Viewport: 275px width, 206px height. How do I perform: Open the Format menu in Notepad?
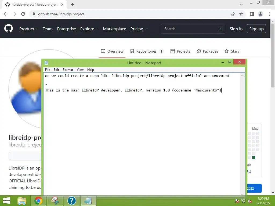pos(68,70)
